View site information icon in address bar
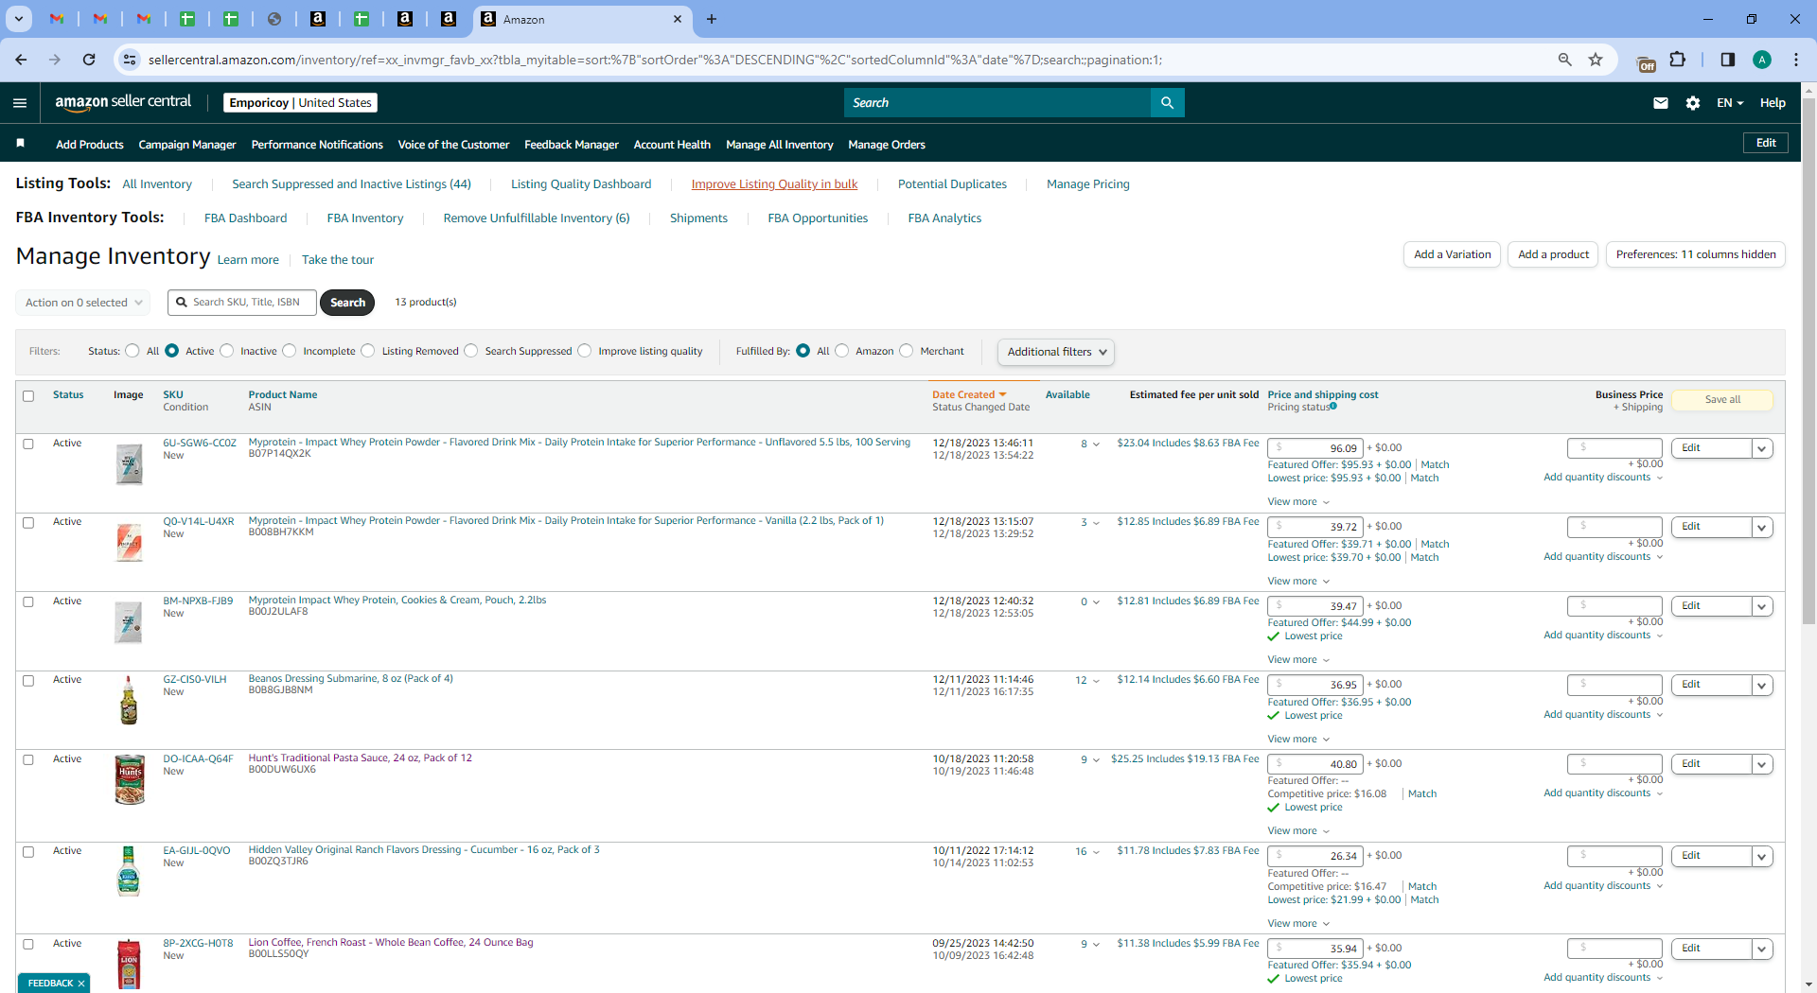 click(x=130, y=60)
